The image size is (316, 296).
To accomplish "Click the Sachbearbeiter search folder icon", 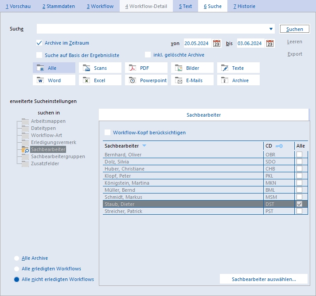I will pyautogui.click(x=25, y=149).
